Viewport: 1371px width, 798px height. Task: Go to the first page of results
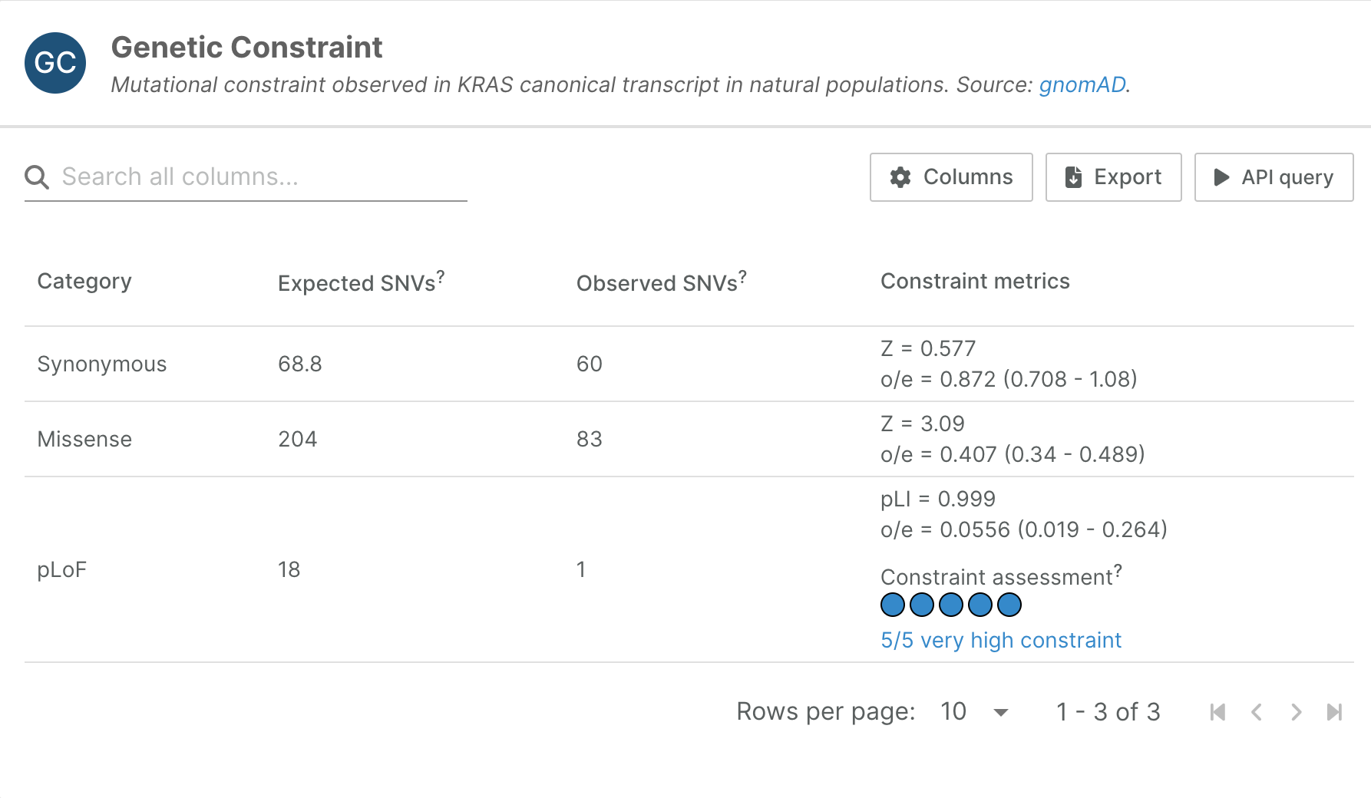click(x=1217, y=712)
